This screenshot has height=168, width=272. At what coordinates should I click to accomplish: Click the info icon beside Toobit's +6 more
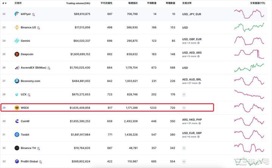[199, 137]
